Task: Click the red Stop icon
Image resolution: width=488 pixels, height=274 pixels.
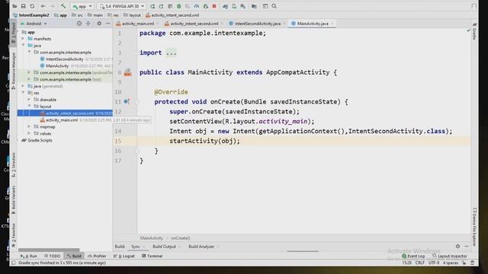Action: 214,6
